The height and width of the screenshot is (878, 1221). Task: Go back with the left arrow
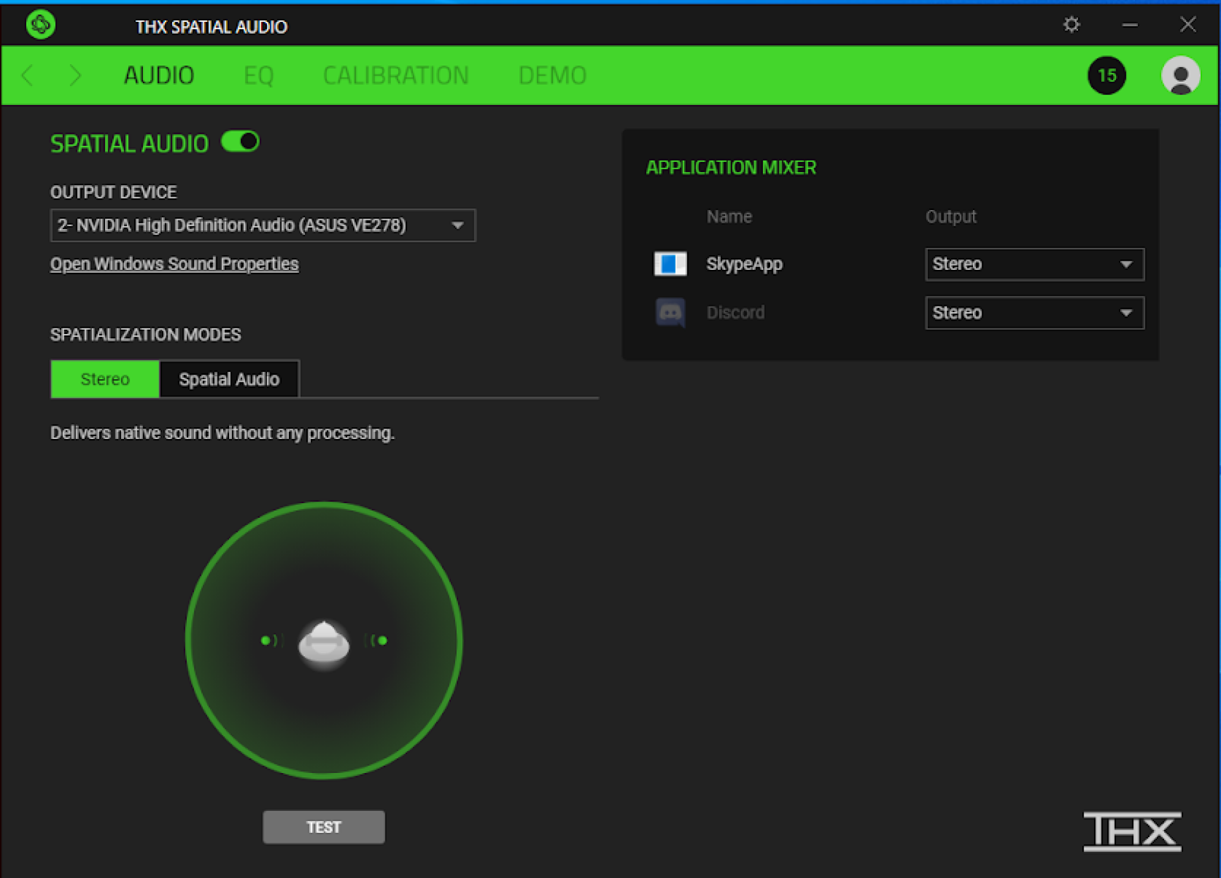pos(27,75)
